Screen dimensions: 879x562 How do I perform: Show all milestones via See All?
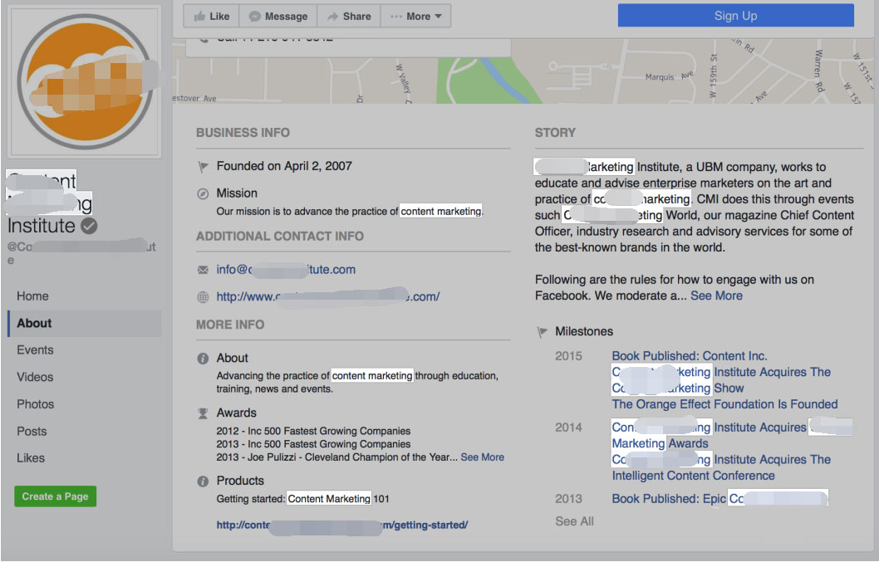574,521
